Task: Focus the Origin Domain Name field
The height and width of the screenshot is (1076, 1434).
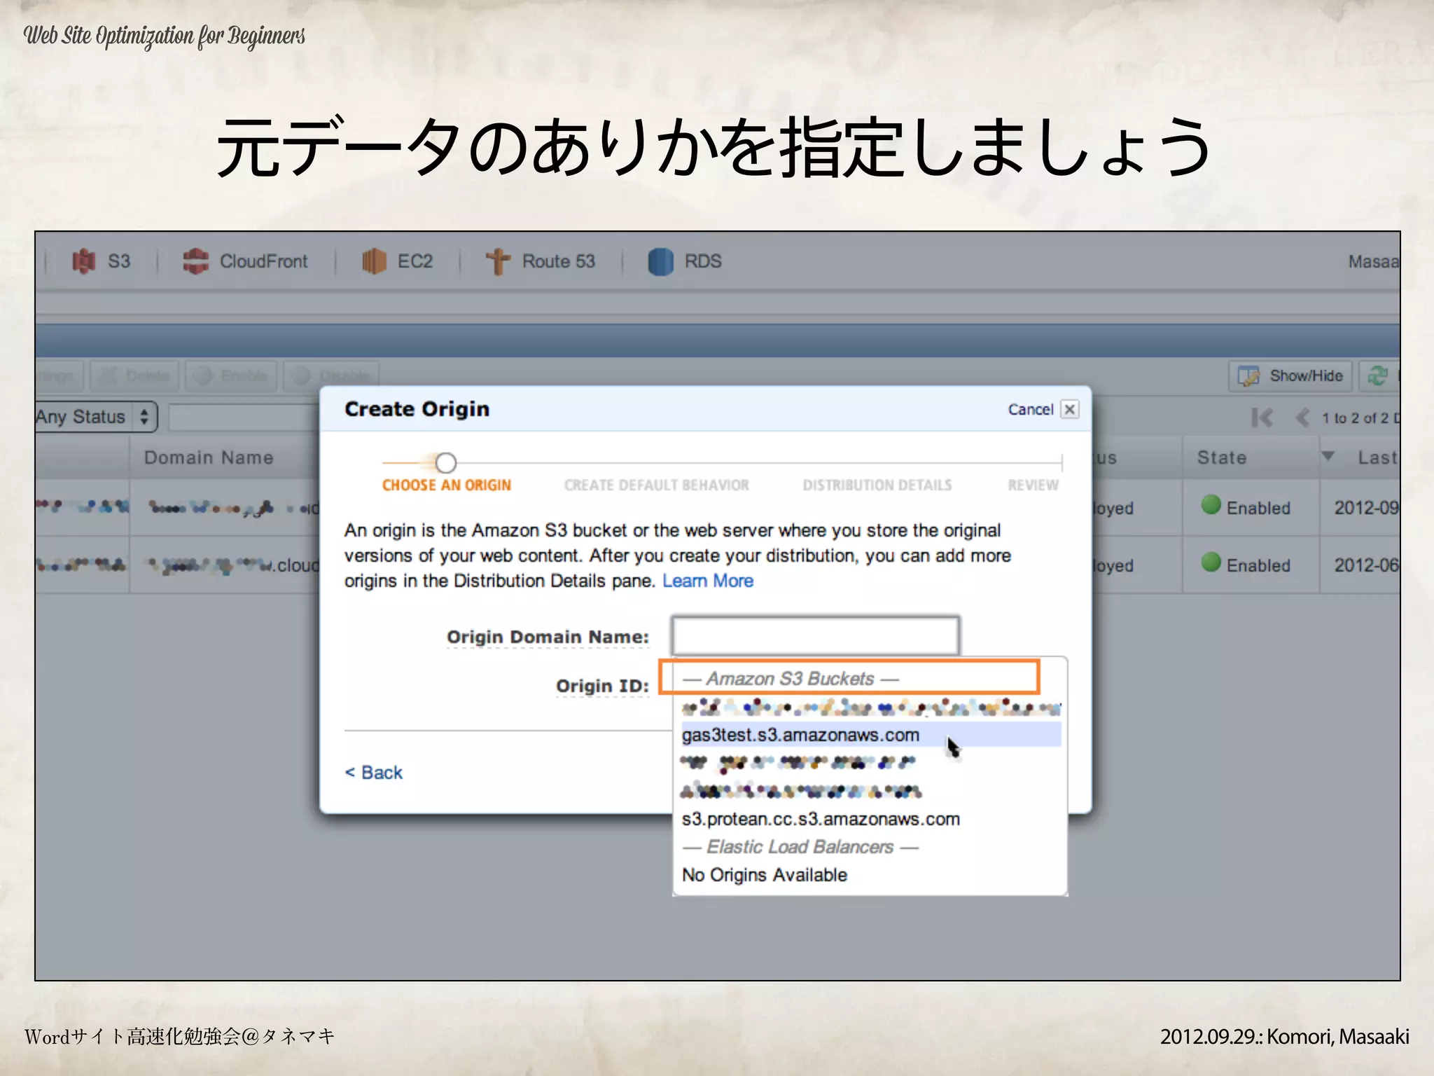Action: [x=815, y=636]
